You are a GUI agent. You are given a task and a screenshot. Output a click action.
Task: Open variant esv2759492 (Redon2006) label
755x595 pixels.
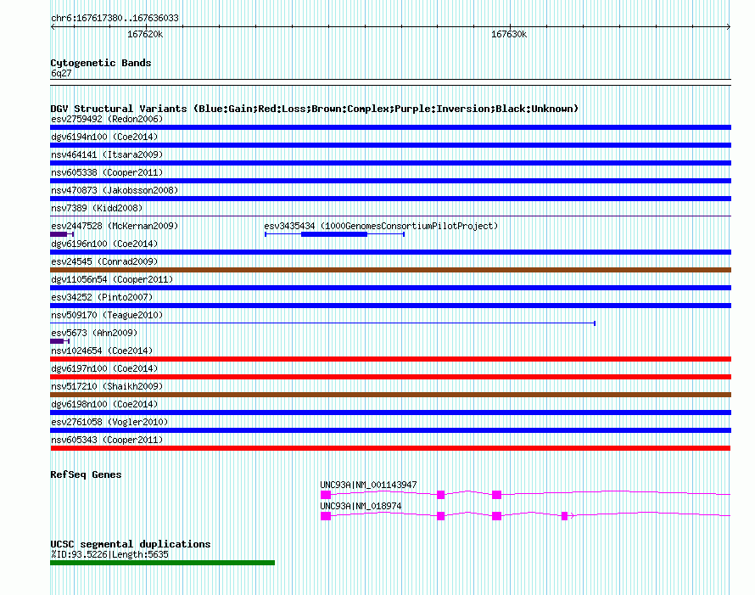click(x=107, y=119)
